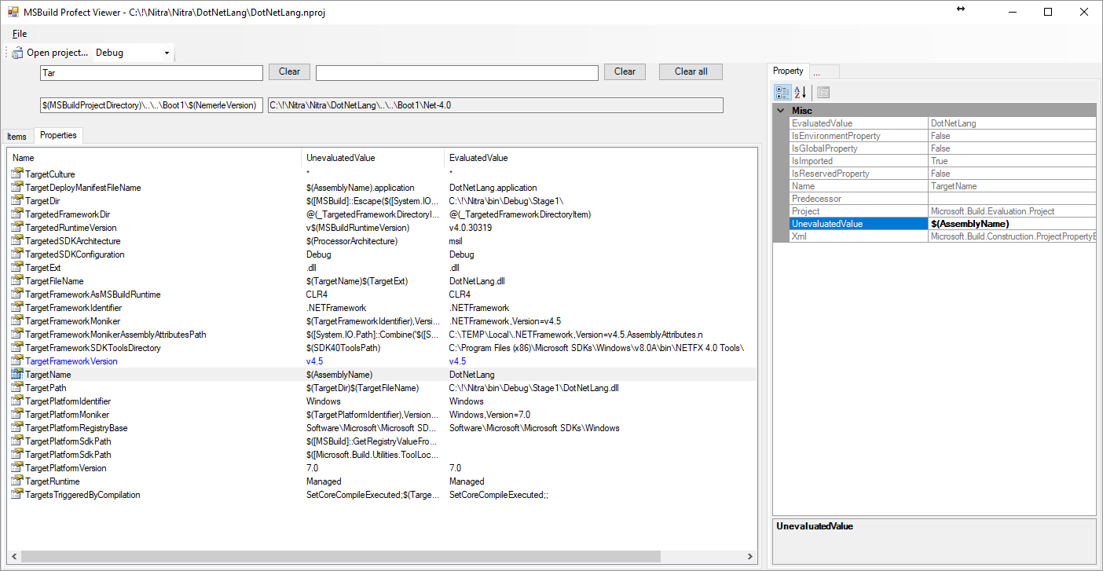Screen dimensions: 1103x571
Task: Click the icon beside TargetFrameworkAsMSBuildRuntime
Action: pyautogui.click(x=17, y=295)
